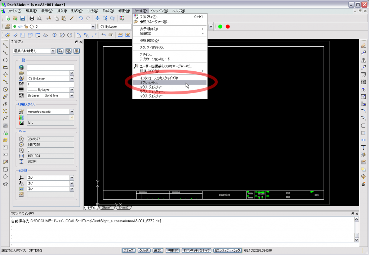The image size is (369, 255).
Task: Choose オプション from the Tools menu
Action: click(169, 82)
